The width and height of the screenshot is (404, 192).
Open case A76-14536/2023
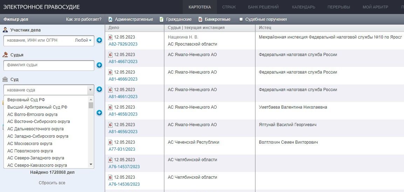tap(124, 184)
